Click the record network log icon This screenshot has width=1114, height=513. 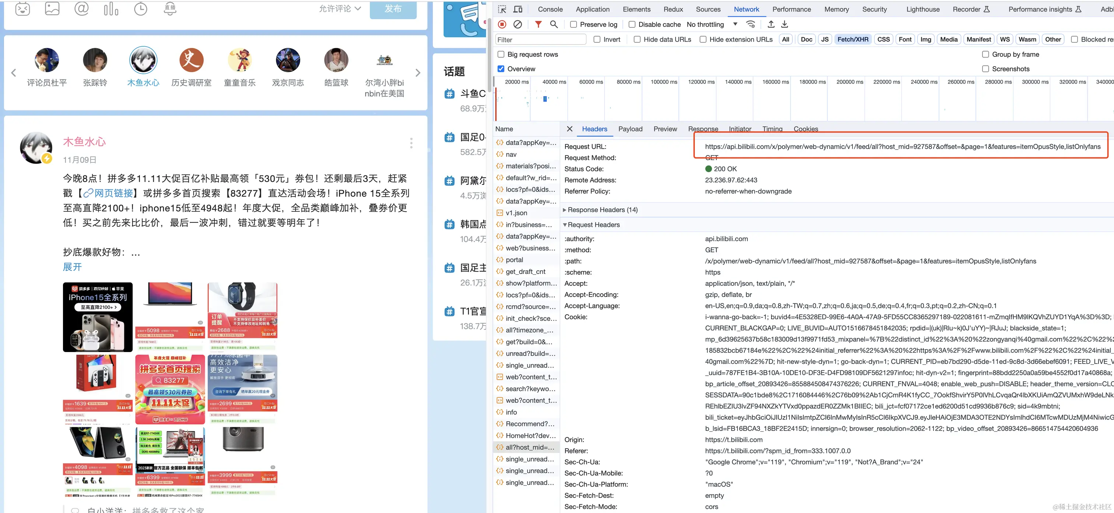point(502,25)
